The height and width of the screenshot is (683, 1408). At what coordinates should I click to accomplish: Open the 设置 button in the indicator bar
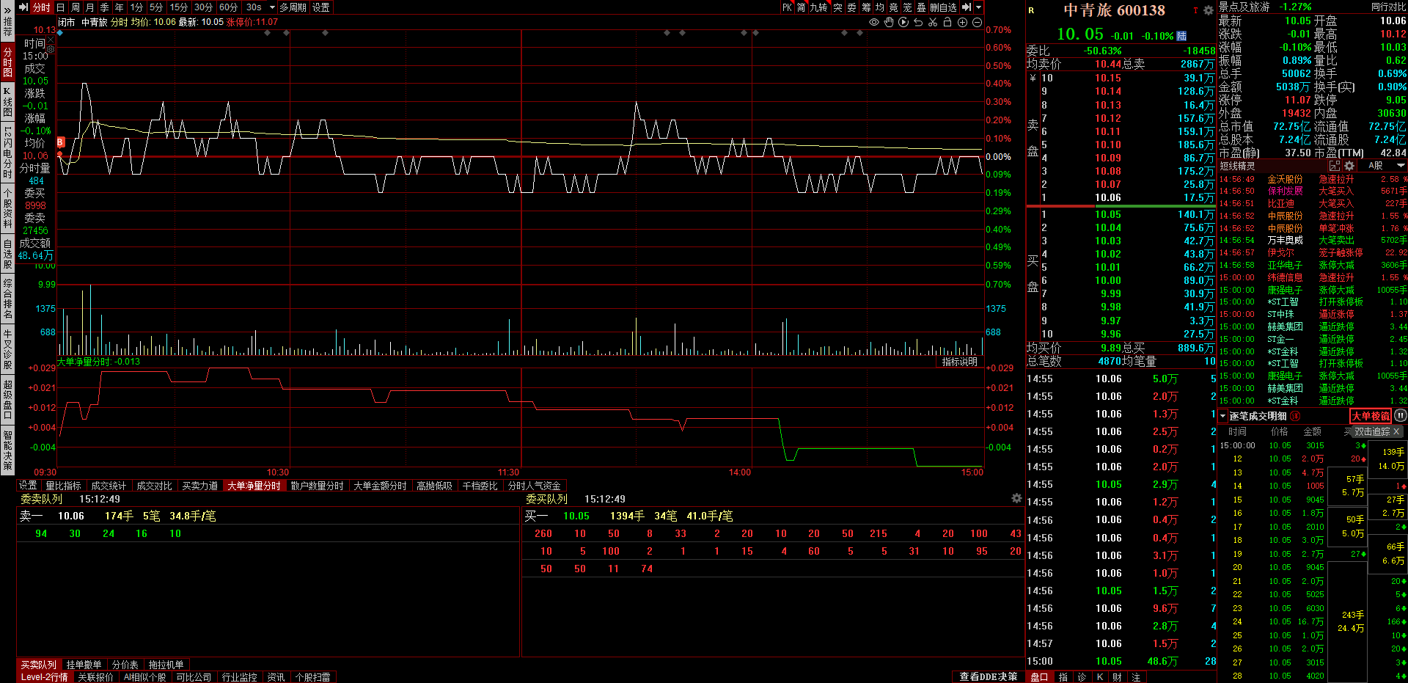pyautogui.click(x=28, y=486)
